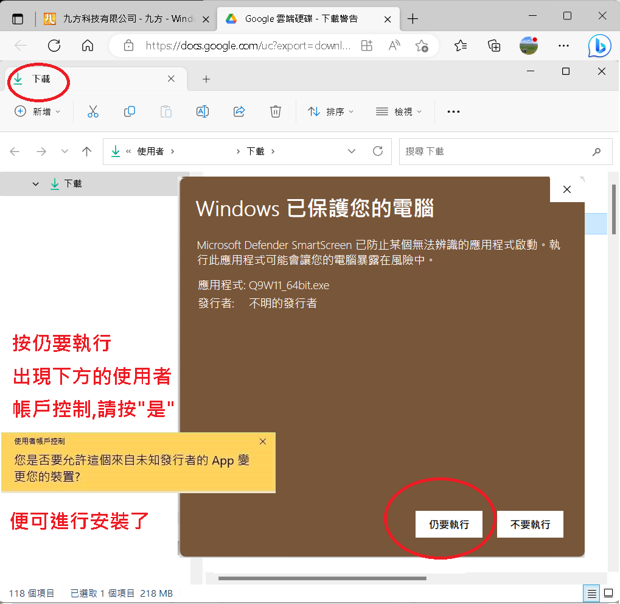620x604 pixels.
Task: Refresh the File Explorer folder
Action: 378,151
